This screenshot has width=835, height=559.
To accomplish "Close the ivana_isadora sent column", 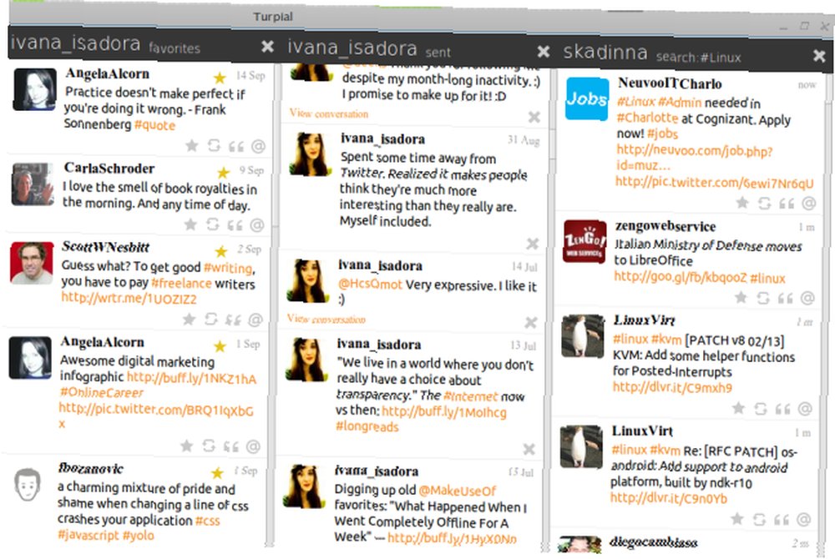I will 544,51.
